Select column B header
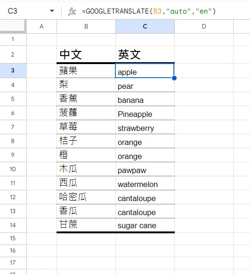 [86, 26]
